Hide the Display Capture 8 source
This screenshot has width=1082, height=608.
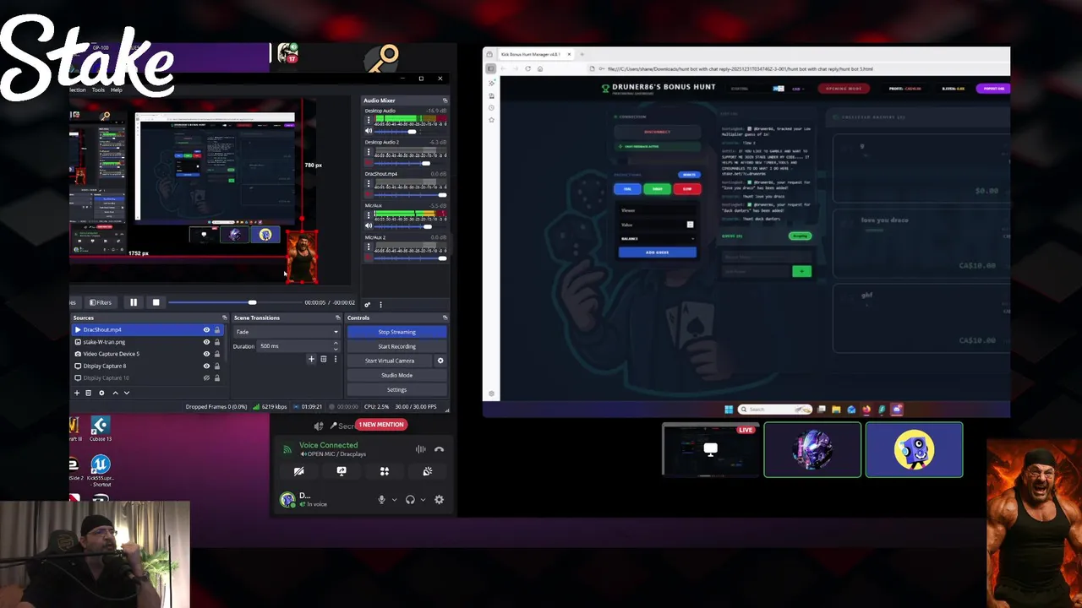pyautogui.click(x=206, y=366)
